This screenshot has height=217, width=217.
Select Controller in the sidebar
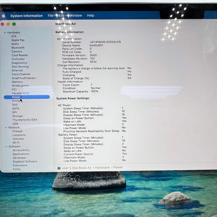(x=18, y=59)
